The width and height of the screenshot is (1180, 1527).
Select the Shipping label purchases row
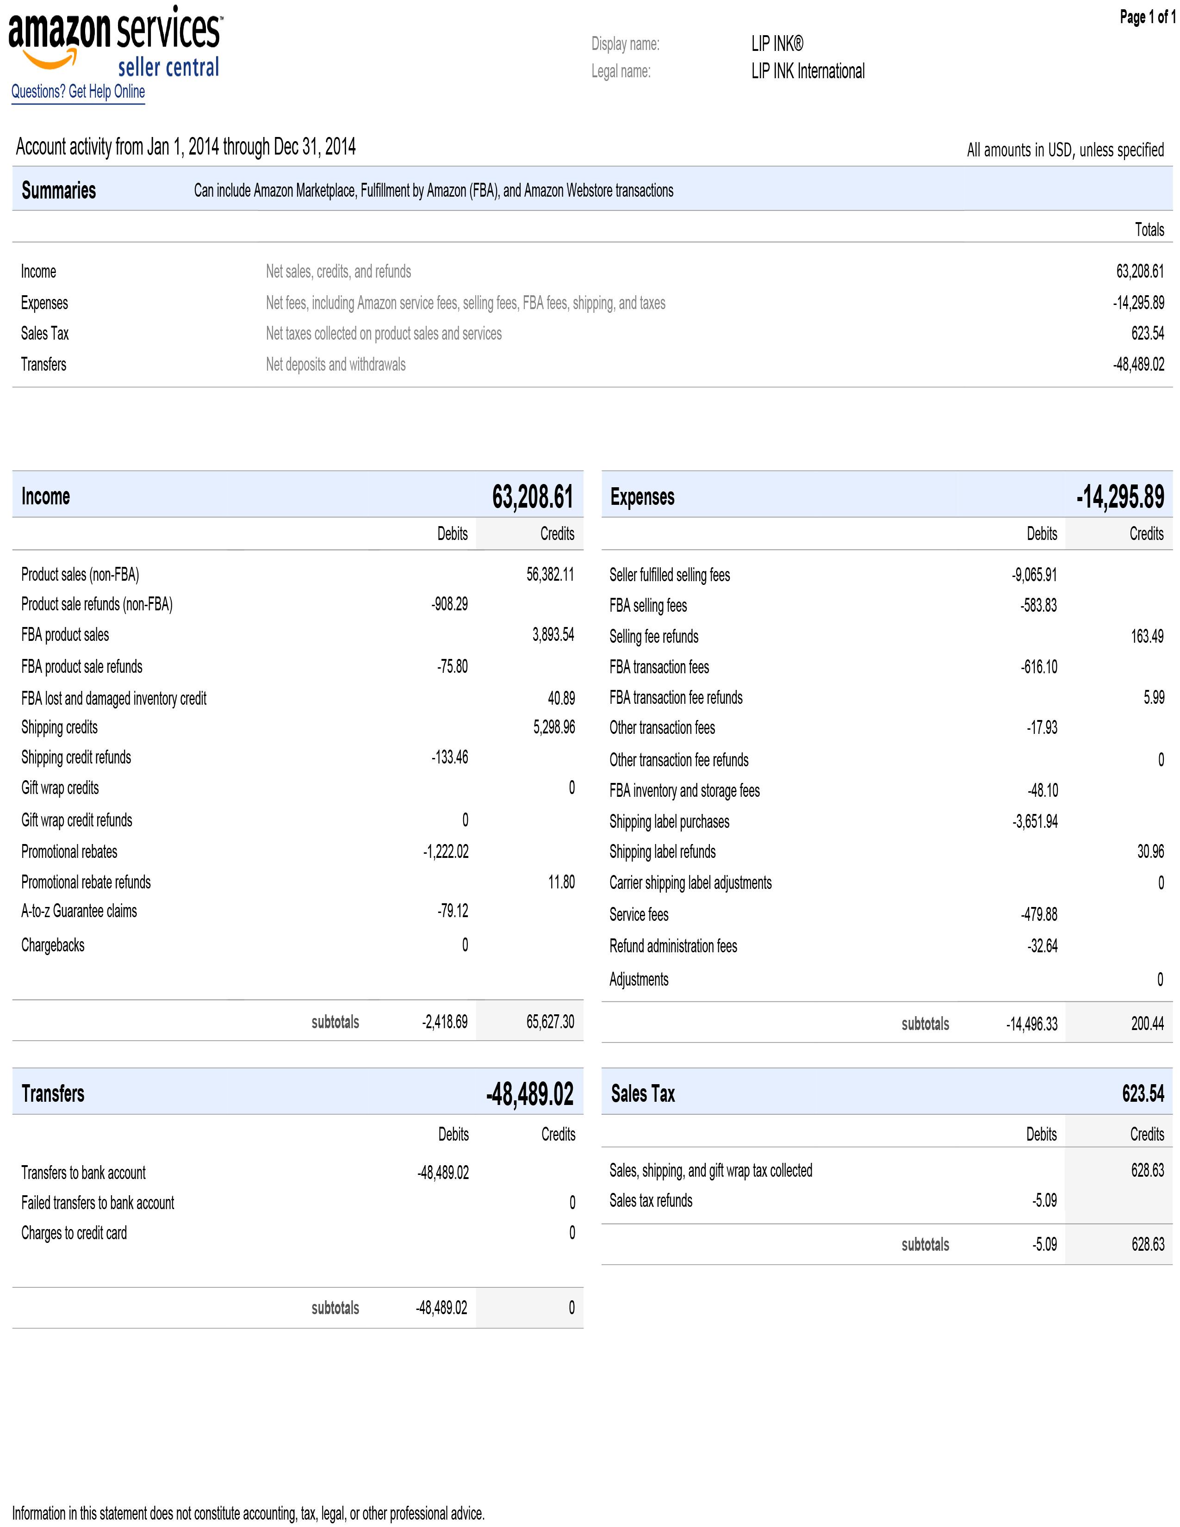pyautogui.click(x=887, y=821)
